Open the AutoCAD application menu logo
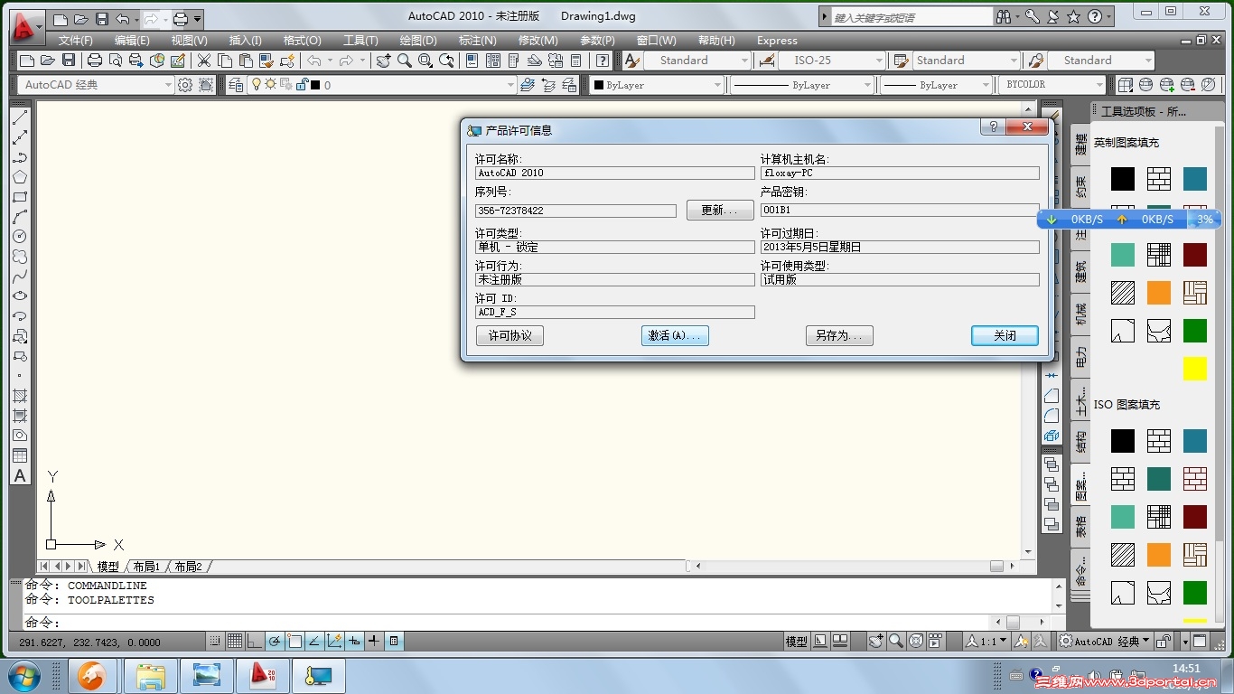 coord(26,27)
